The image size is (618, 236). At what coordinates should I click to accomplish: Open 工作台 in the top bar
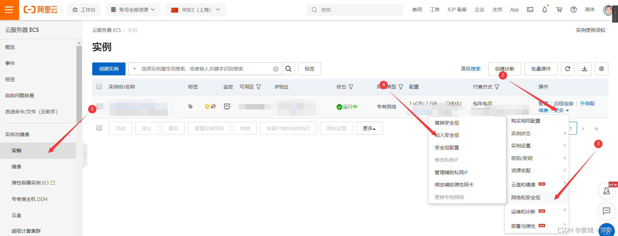pyautogui.click(x=84, y=10)
